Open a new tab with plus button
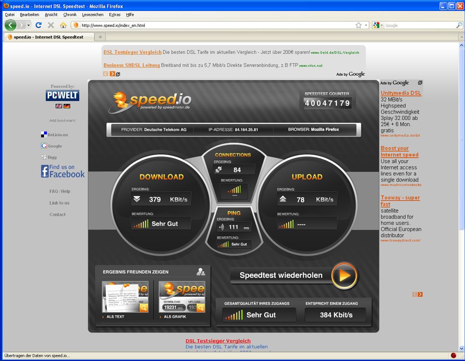Viewport: 465px width, 361px height. 100,37
